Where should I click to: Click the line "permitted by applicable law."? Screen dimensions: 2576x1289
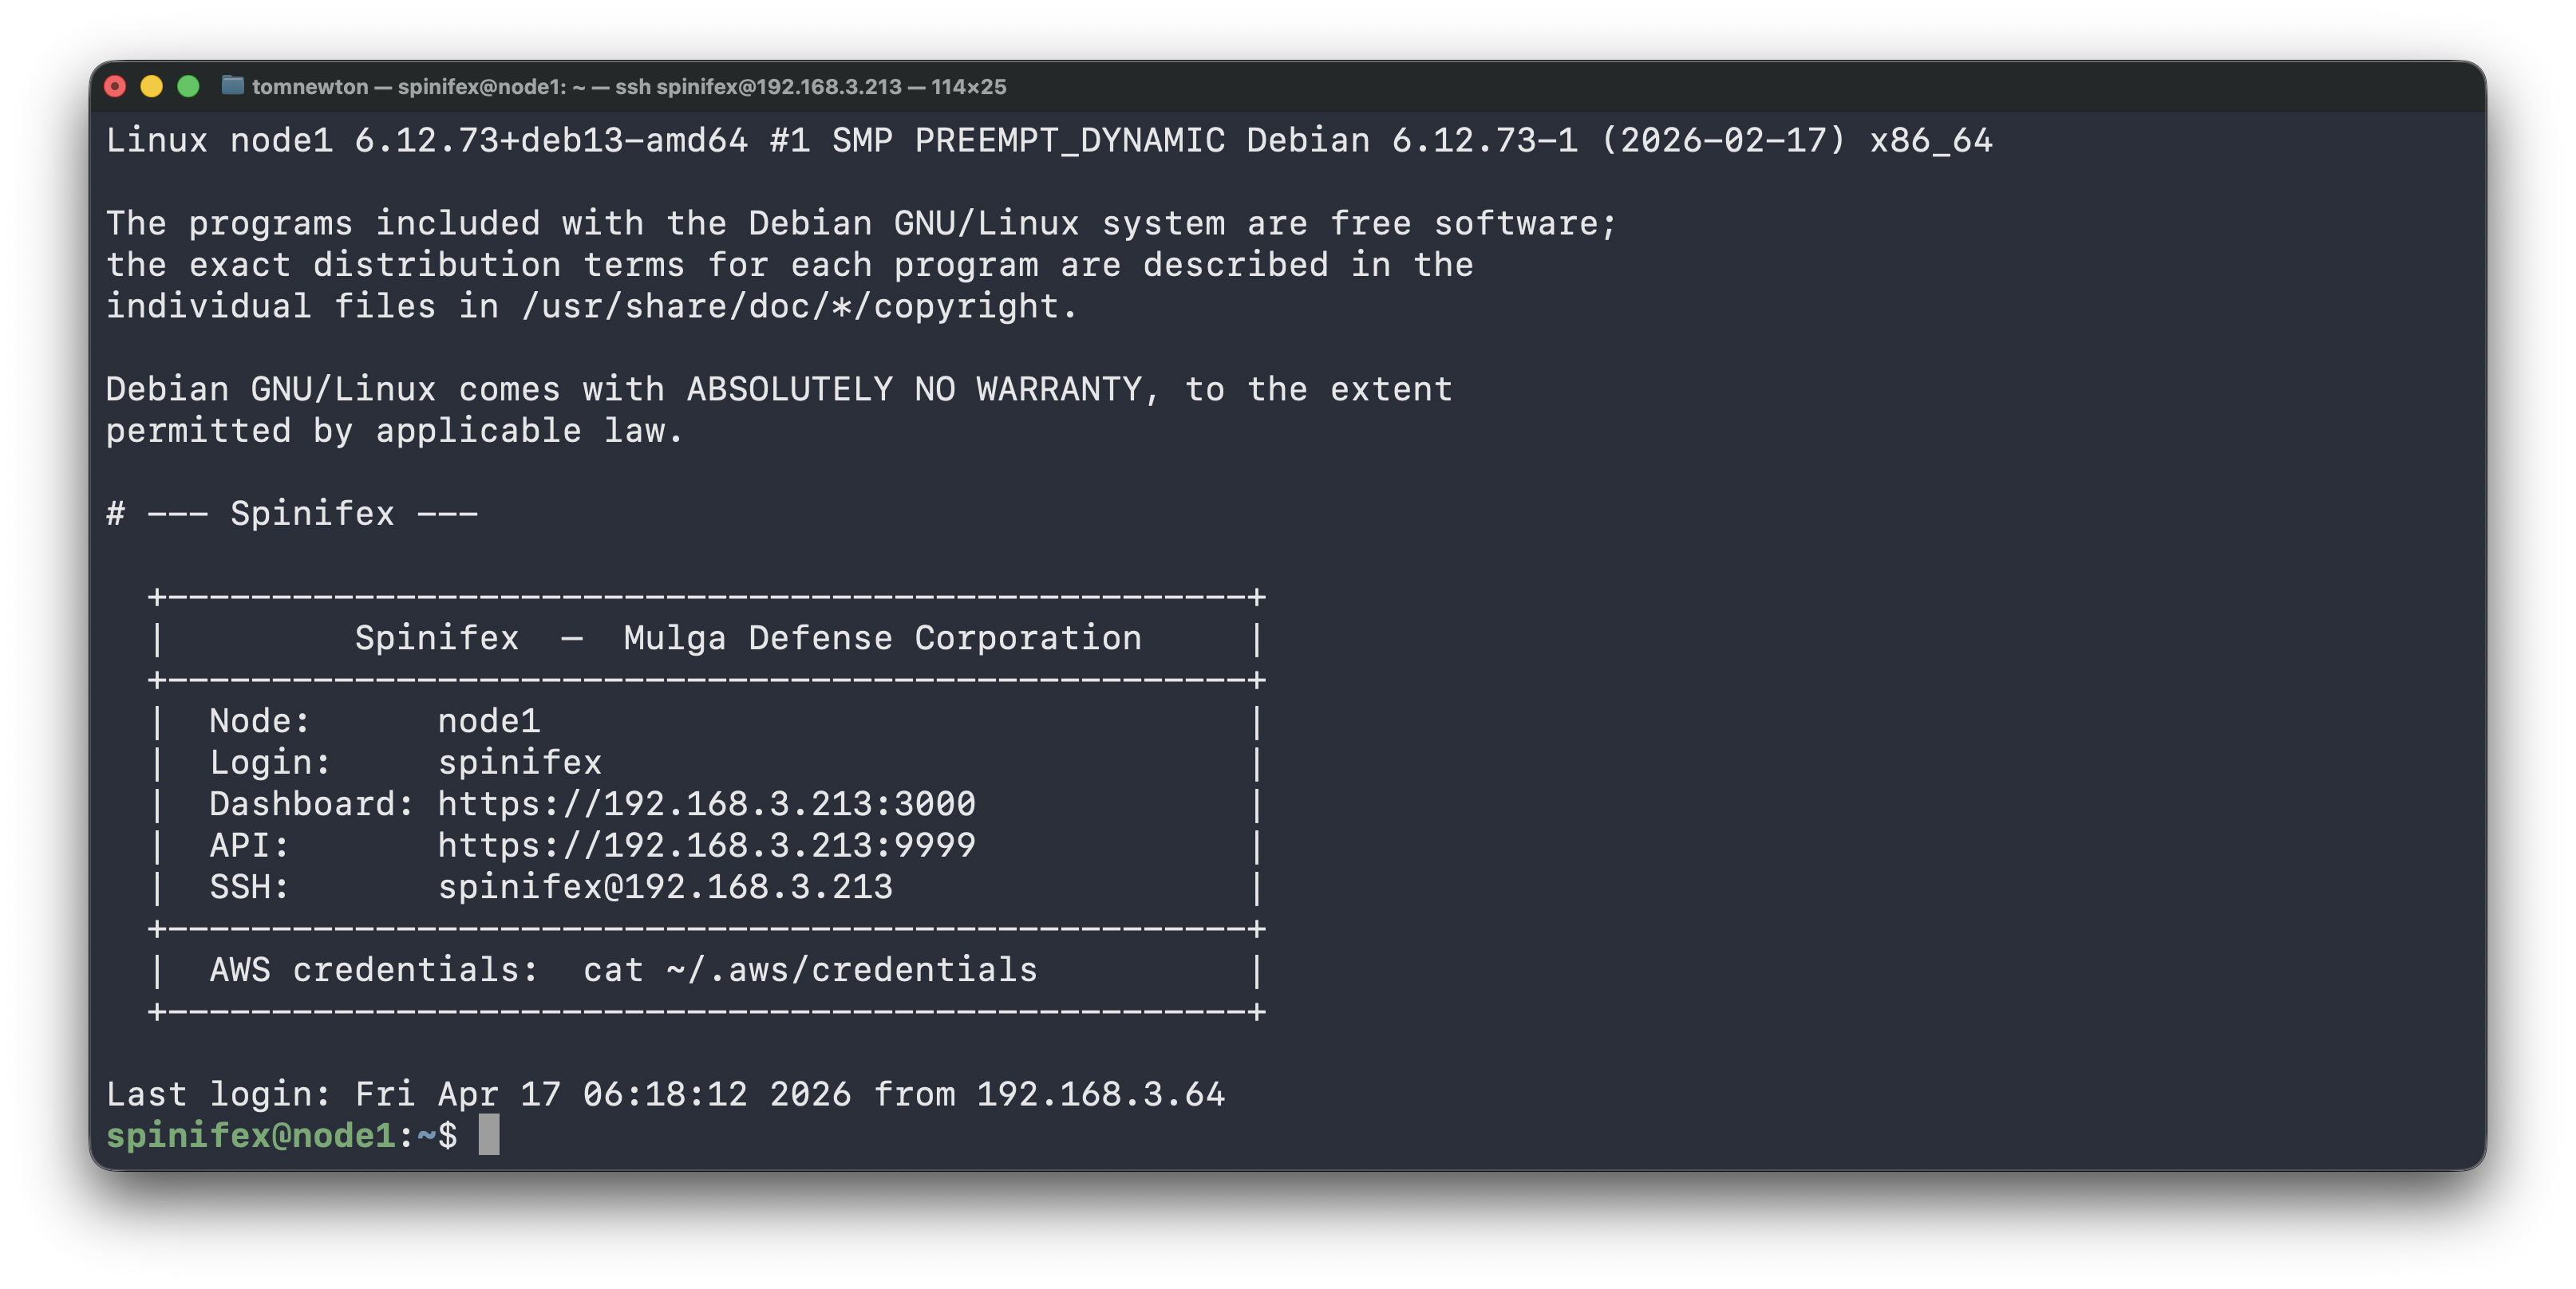(395, 432)
